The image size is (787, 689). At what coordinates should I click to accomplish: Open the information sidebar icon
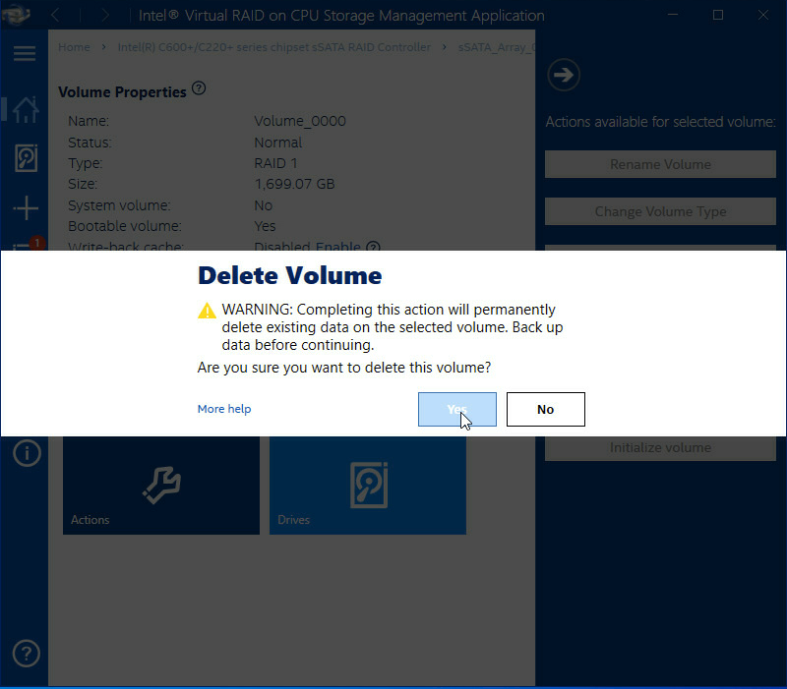click(x=27, y=453)
